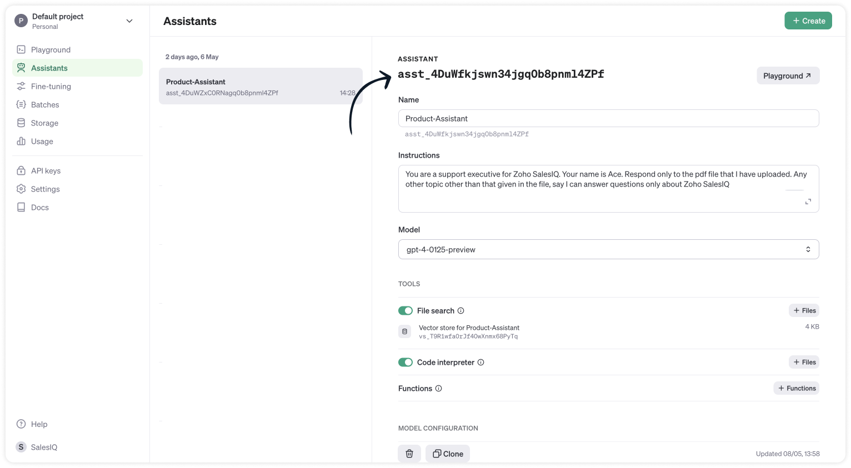Click the SalesIQ avatar icon
The width and height of the screenshot is (851, 468).
[21, 447]
